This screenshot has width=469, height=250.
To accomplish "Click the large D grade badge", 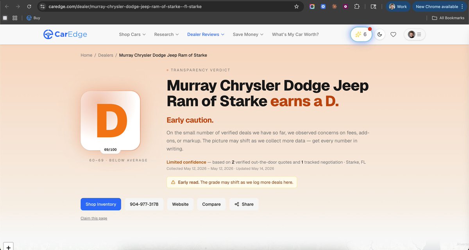I will tap(110, 120).
